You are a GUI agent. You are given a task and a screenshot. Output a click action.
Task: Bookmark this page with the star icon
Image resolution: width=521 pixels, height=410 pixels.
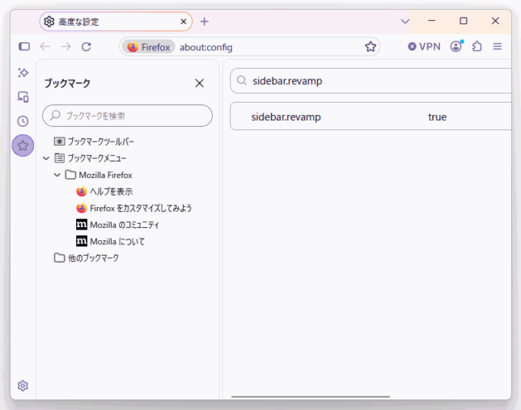point(371,47)
